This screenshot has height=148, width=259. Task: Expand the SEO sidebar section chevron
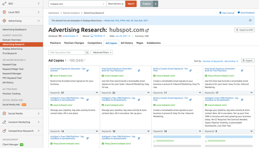[x=39, y=3]
